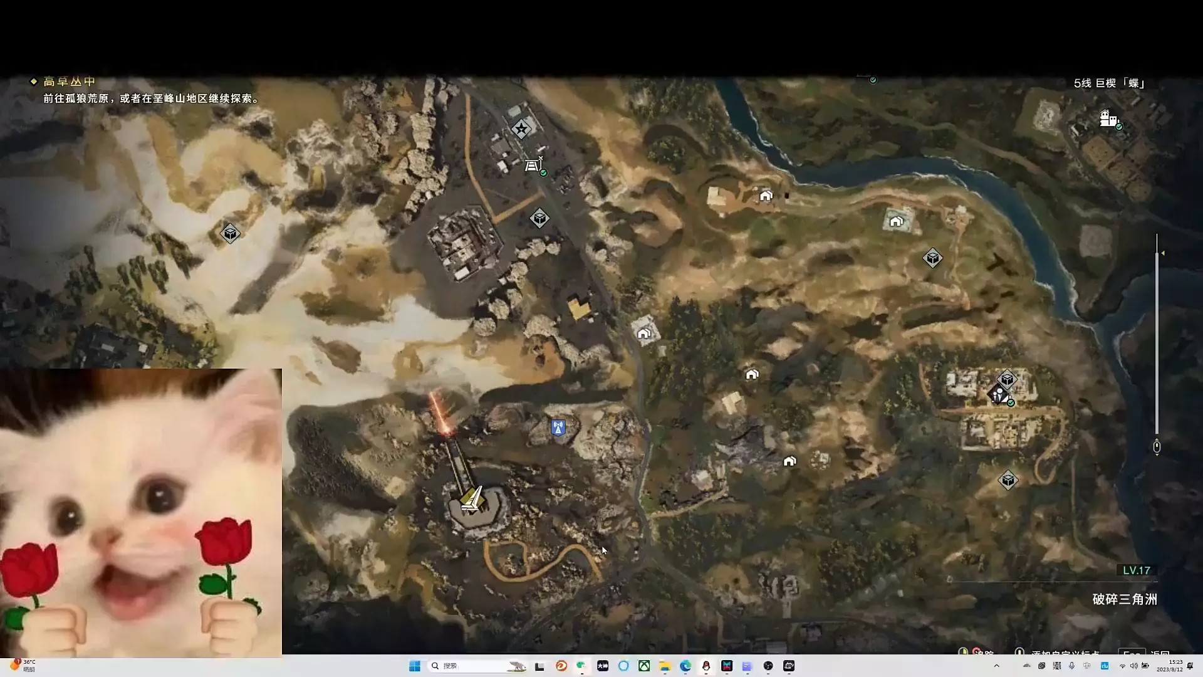
Task: Click the server line label 5线 巨楔「蝶」
Action: click(1110, 83)
